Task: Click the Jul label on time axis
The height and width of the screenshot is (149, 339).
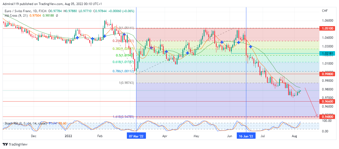Action: coord(263,136)
